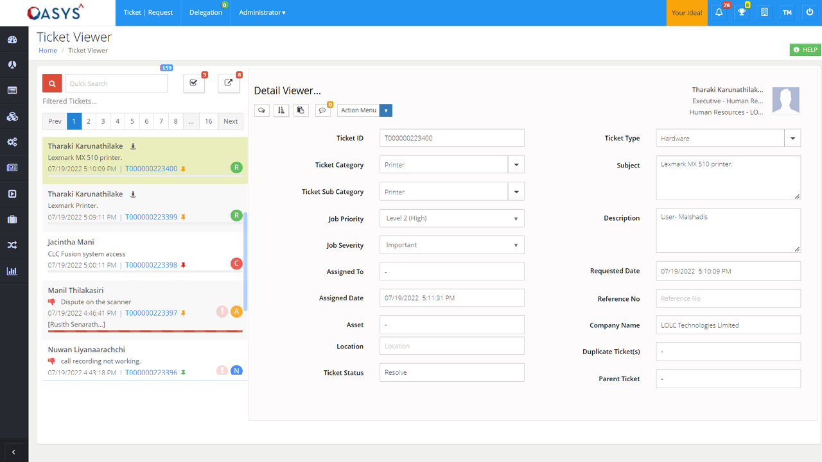822x462 pixels.
Task: Open the Ticket | Request menu
Action: click(x=148, y=13)
